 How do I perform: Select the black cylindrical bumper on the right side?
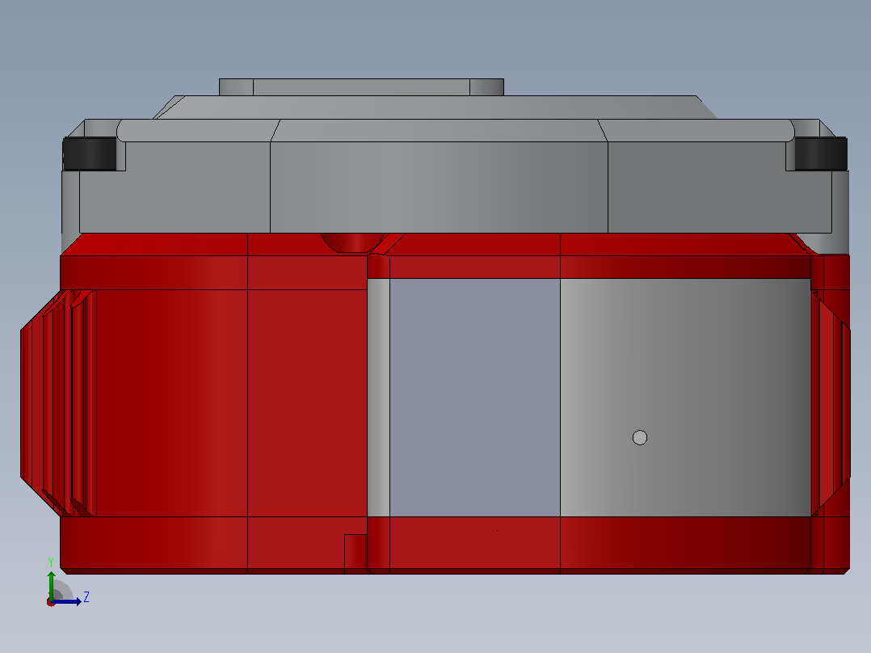821,154
